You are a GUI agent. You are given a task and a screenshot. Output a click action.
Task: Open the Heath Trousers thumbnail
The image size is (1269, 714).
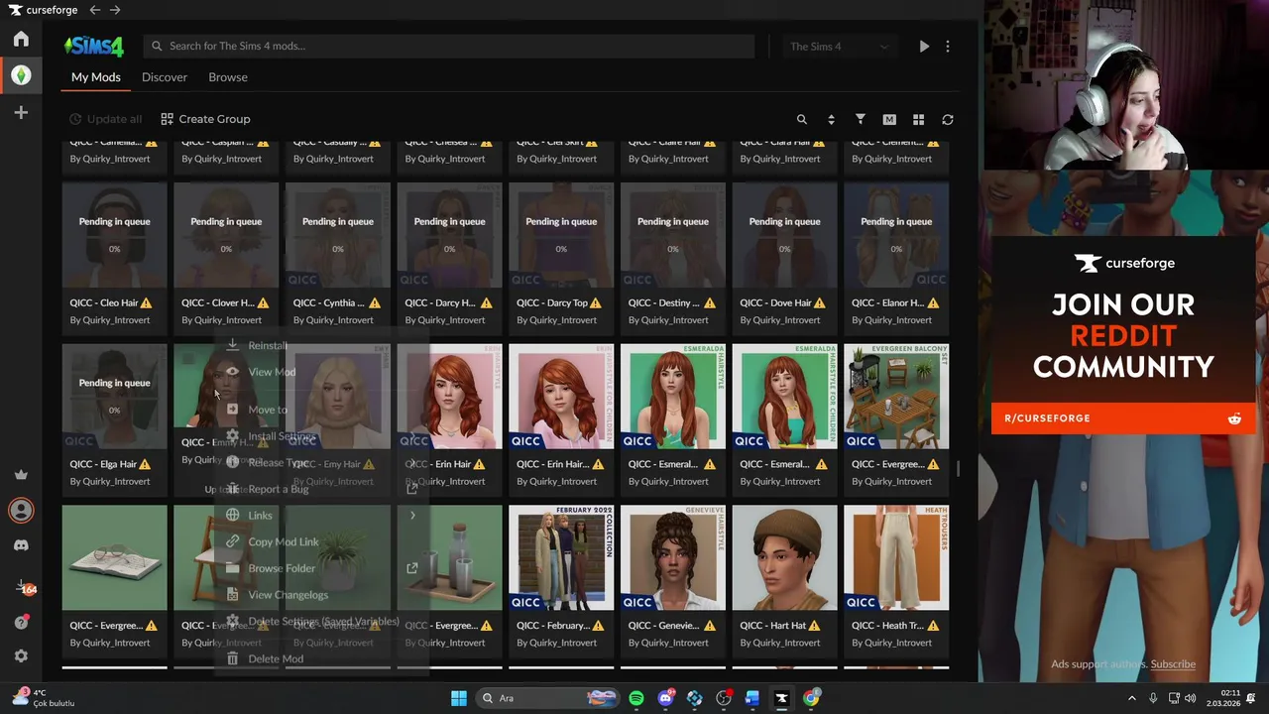[x=896, y=558]
